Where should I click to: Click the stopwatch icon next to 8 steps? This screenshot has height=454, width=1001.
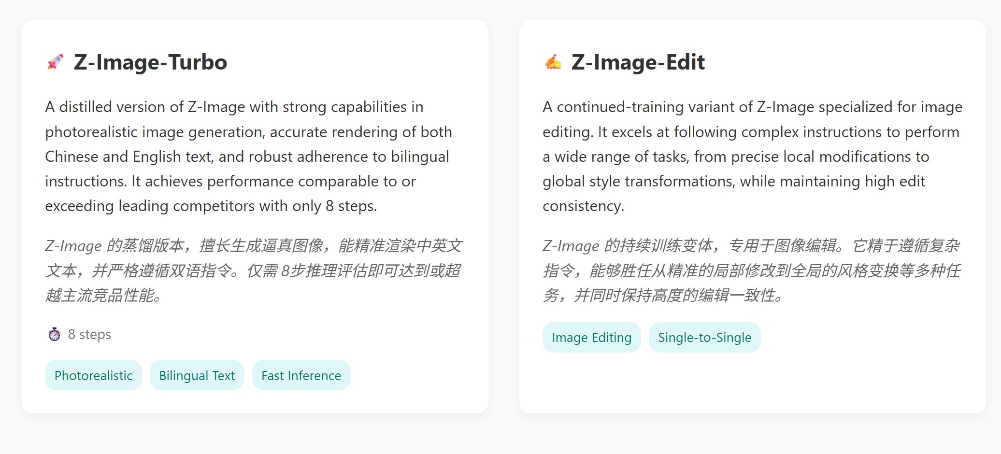pos(55,334)
